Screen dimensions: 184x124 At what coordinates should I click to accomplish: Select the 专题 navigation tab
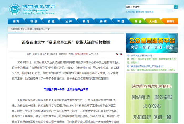121,21
